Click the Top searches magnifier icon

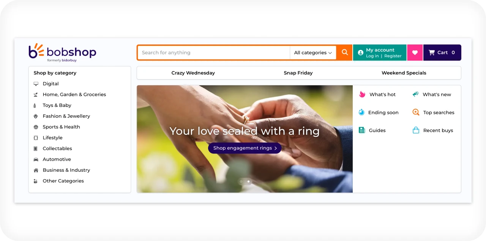pos(416,112)
